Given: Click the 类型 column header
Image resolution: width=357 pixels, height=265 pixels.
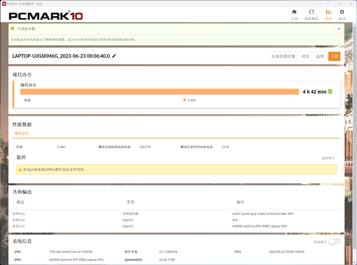Looking at the screenshot, I should click(x=131, y=202).
